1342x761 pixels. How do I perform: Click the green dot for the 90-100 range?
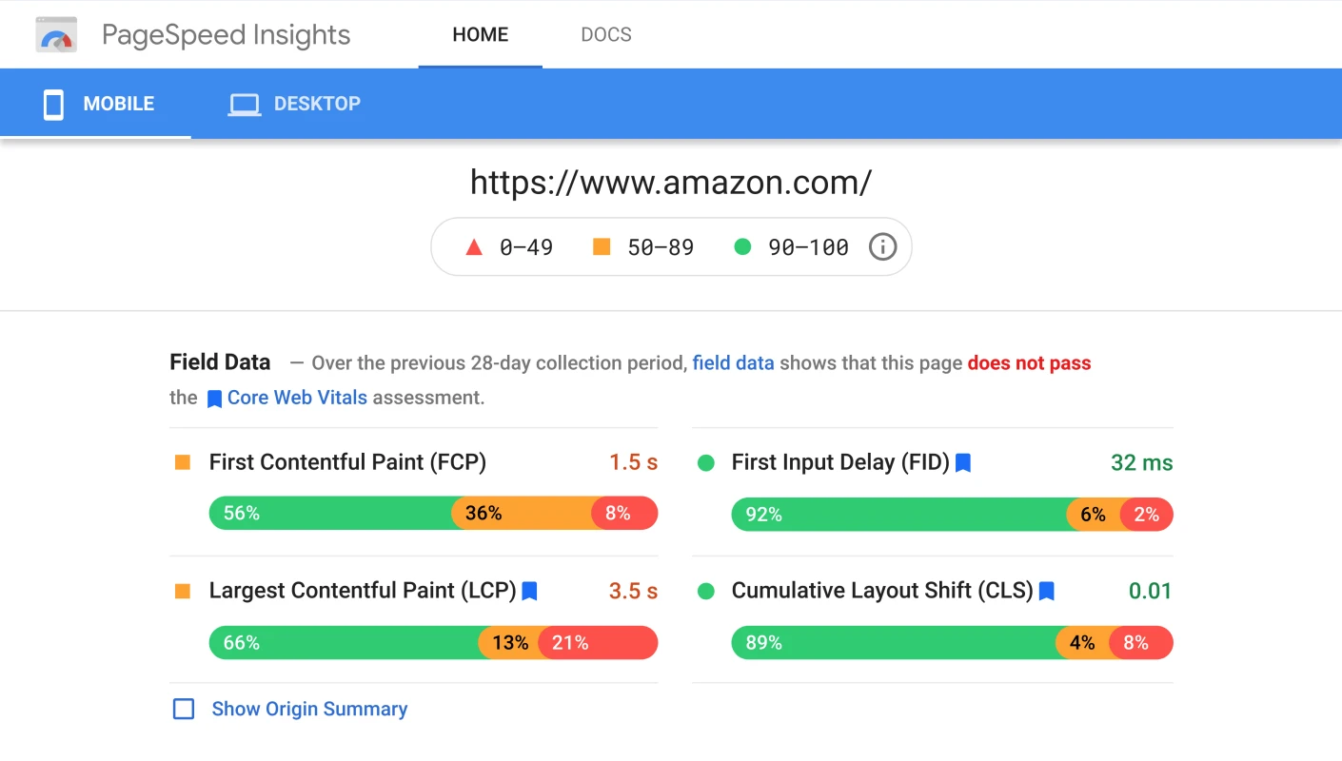click(742, 246)
